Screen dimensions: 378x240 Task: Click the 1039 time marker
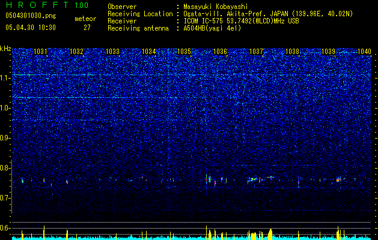coord(328,51)
